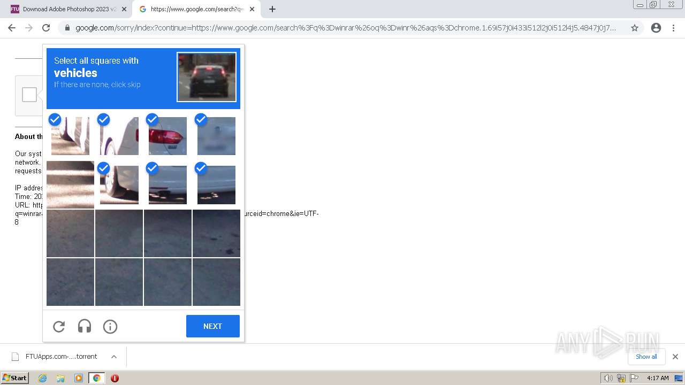The height and width of the screenshot is (385, 685).
Task: Show desktop via tray corner icon
Action: 679,378
